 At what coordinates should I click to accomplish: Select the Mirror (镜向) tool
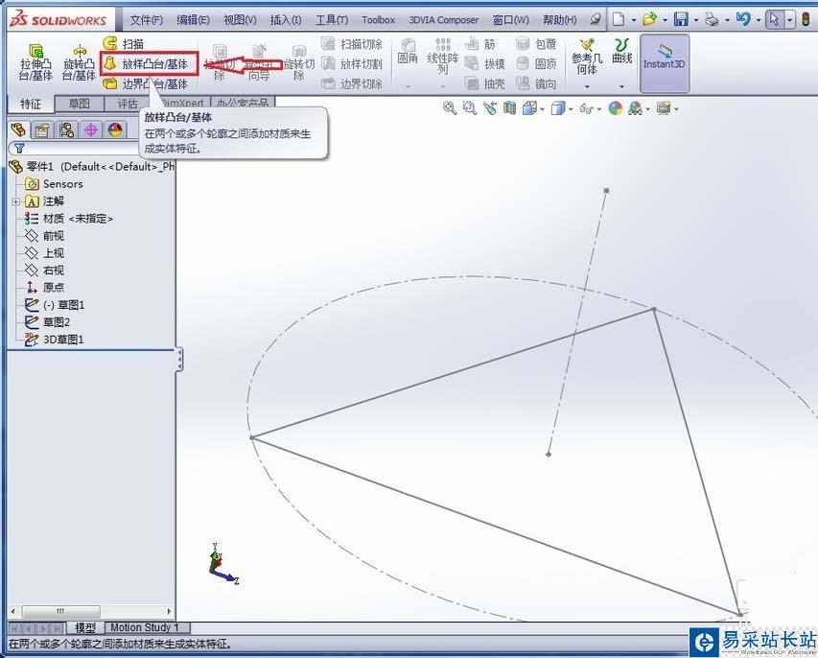[536, 83]
